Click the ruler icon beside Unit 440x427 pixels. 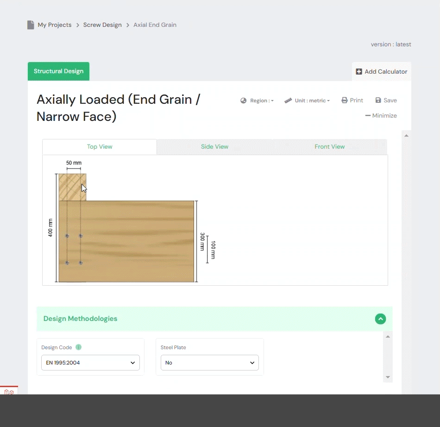point(288,100)
